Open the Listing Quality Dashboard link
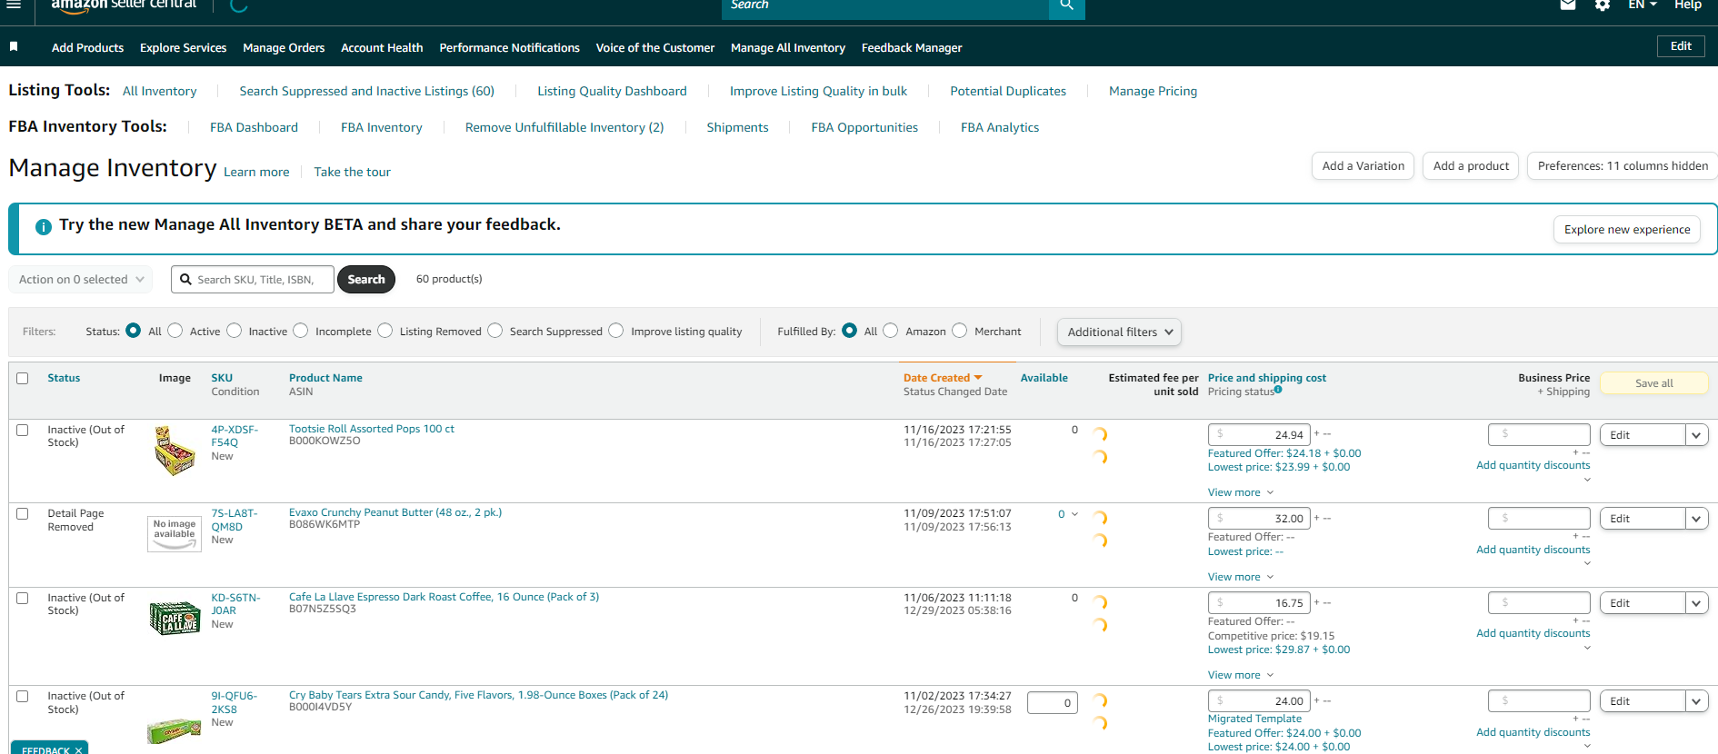The image size is (1718, 754). (x=612, y=91)
